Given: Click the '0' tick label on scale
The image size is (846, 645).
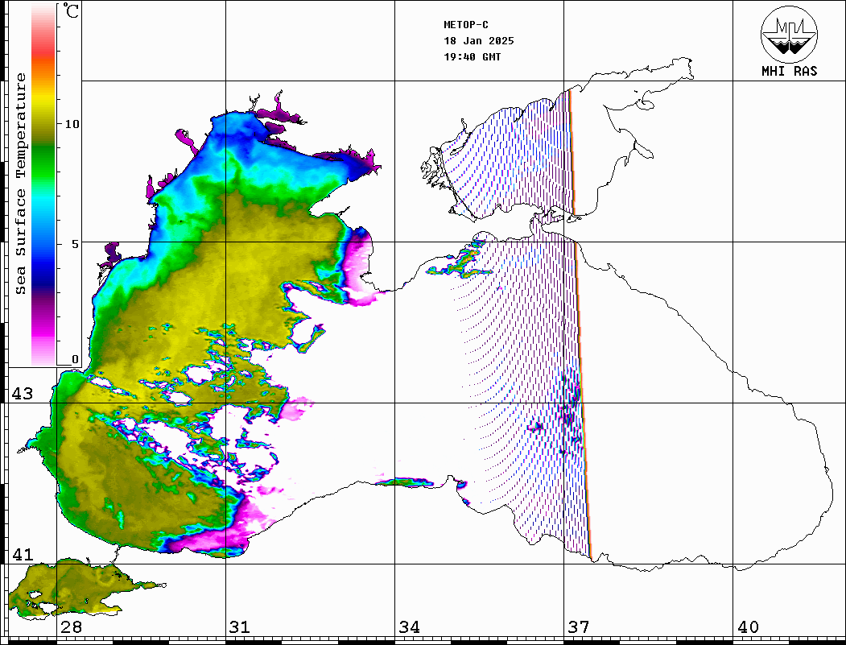Looking at the screenshot, I should tap(75, 359).
